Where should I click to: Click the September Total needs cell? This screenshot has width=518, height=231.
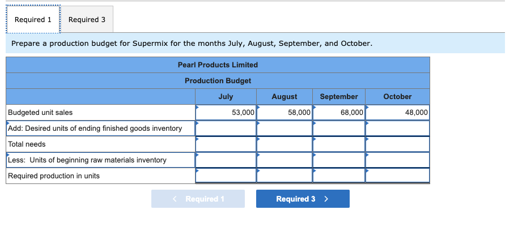tap(339, 144)
